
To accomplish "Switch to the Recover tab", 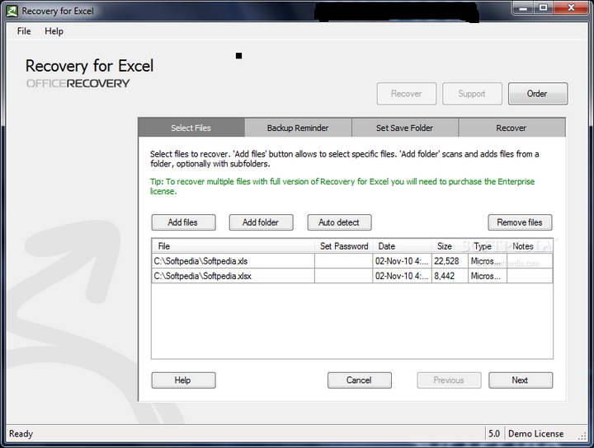I will [511, 128].
